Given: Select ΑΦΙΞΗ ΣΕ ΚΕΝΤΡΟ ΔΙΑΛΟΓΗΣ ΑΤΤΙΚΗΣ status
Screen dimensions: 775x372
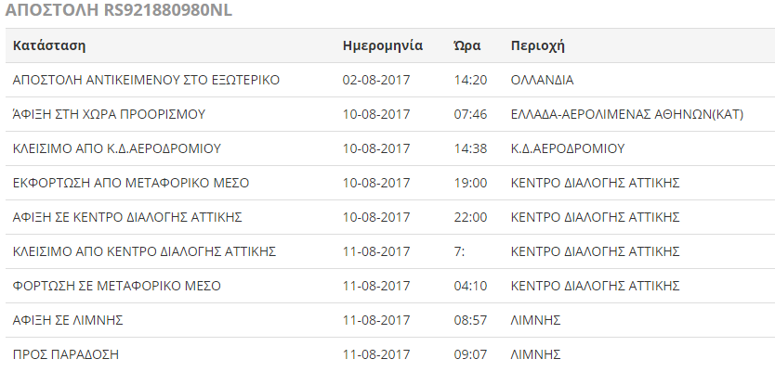Looking at the screenshot, I should (127, 217).
